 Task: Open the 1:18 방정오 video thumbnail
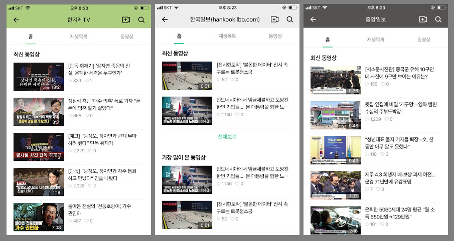pos(39,182)
